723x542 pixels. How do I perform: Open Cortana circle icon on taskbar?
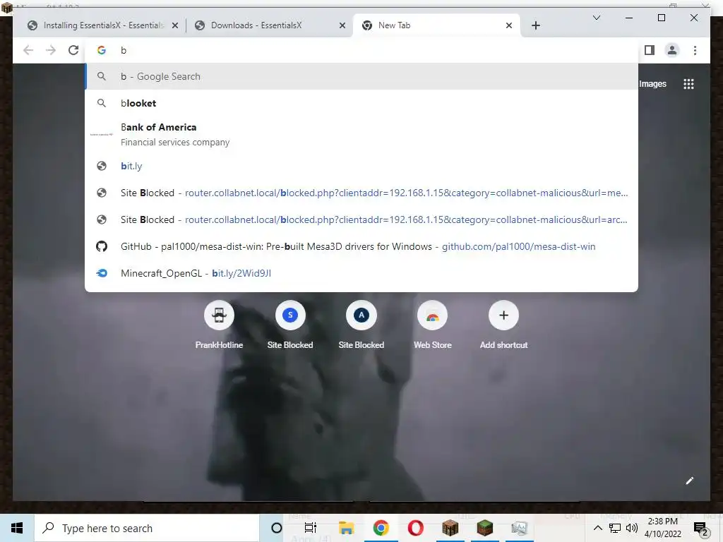tap(276, 528)
